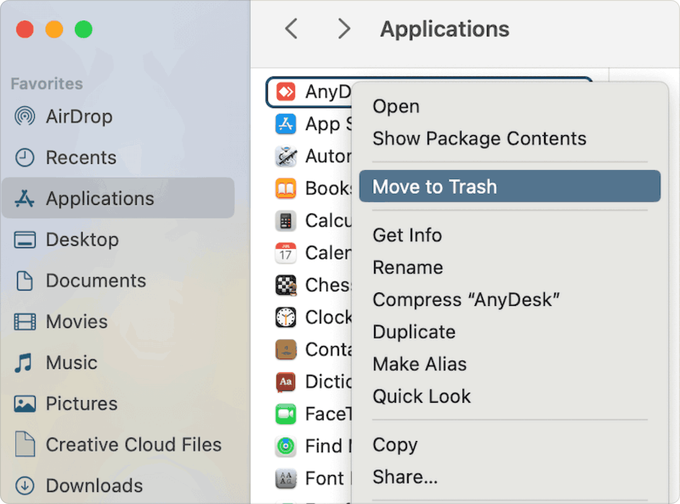Select the Calendar app icon
This screenshot has height=504, width=680.
286,253
